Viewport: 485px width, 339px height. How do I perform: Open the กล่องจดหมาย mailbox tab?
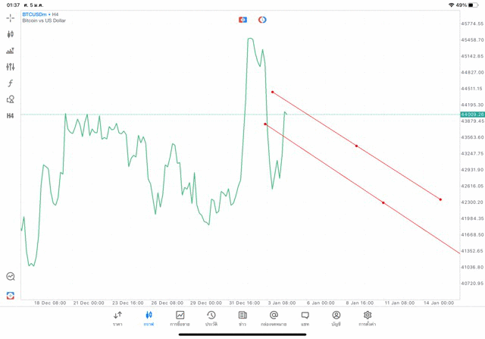click(274, 319)
